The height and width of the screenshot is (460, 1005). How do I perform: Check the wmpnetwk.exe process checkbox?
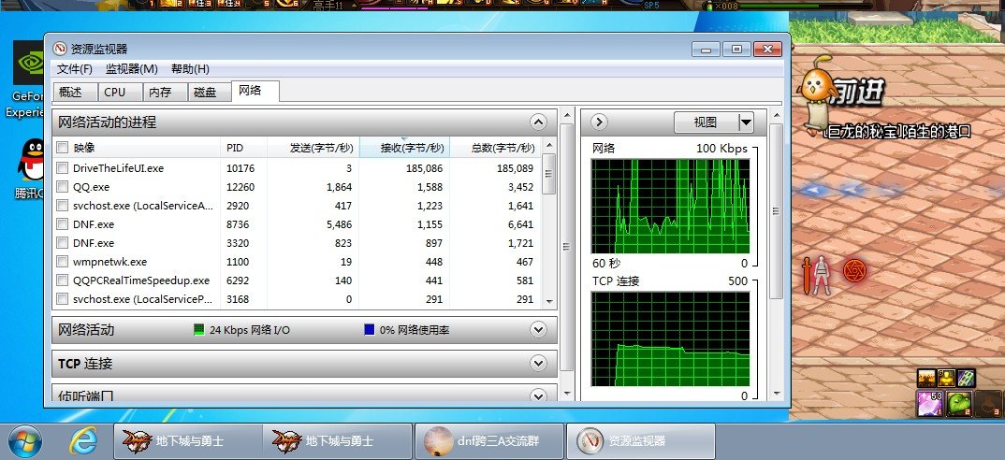tap(62, 262)
